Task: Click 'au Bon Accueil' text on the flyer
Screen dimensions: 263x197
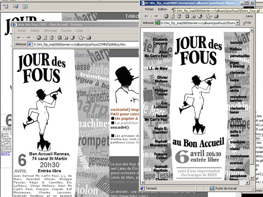Action: (198, 142)
